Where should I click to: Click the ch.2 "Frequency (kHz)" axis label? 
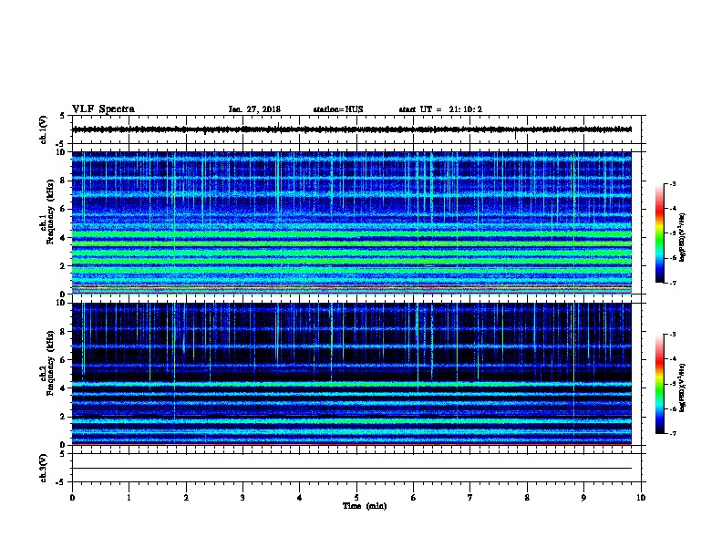50,363
